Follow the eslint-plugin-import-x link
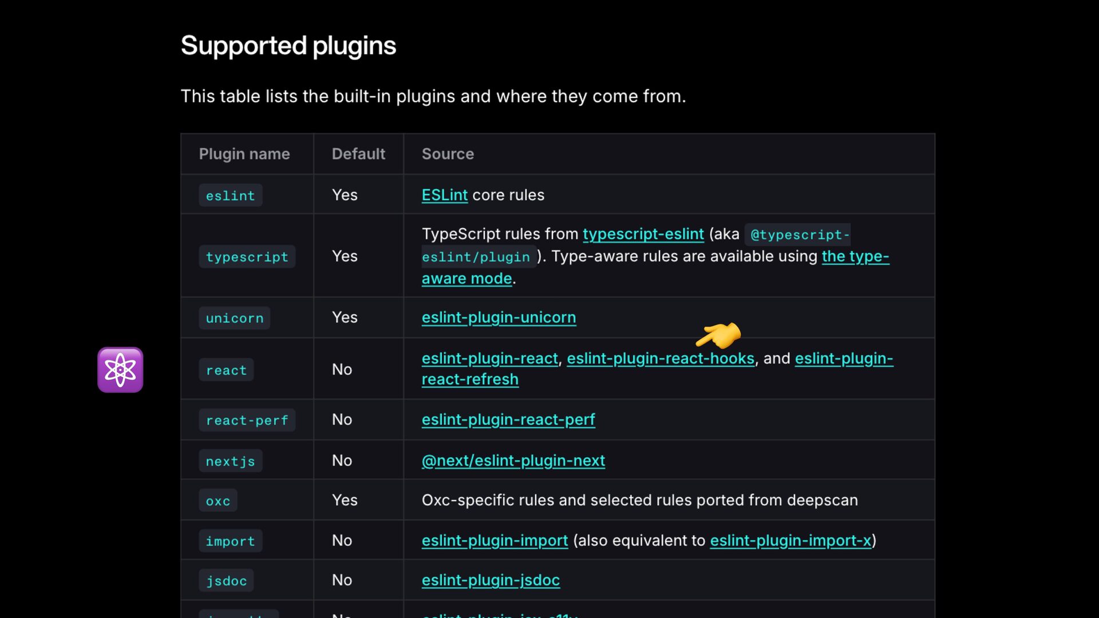This screenshot has width=1099, height=618. point(790,541)
